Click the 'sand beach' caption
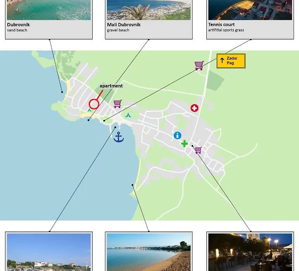 17,30
